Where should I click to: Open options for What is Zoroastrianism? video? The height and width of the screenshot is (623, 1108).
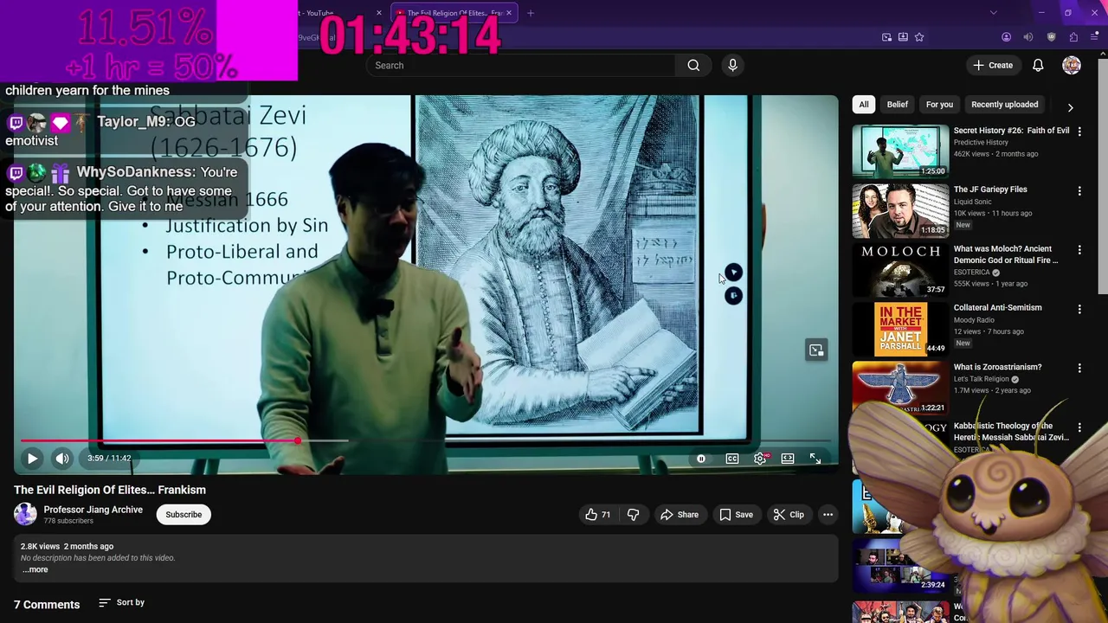1079,368
